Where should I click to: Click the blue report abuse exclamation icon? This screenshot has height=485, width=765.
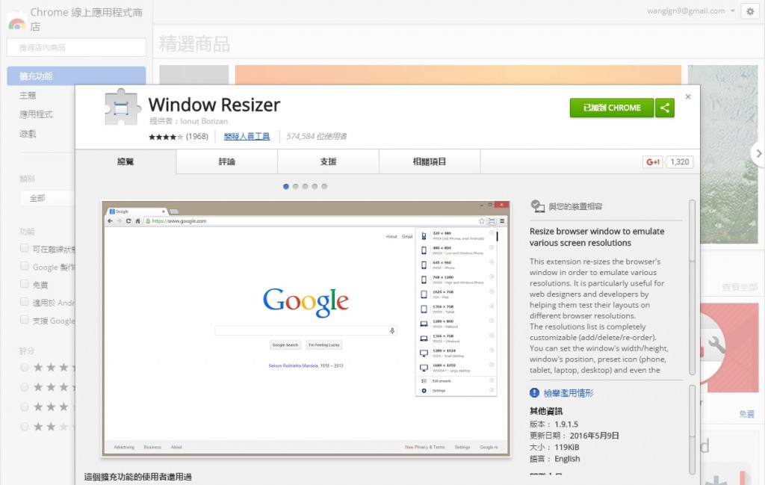point(534,393)
